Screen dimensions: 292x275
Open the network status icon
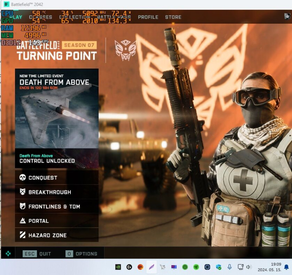point(241,267)
